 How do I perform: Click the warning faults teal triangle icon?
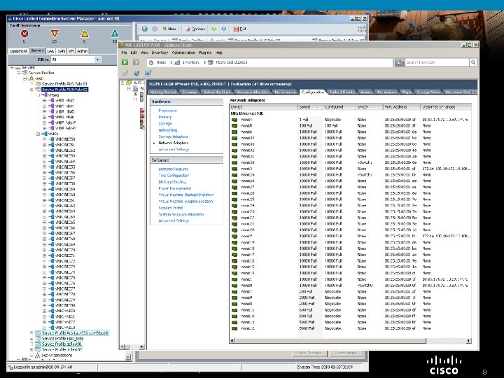click(115, 34)
